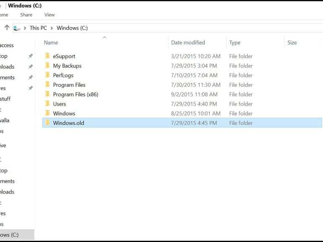Select the Windows.old folder name
The height and width of the screenshot is (242, 323).
point(68,123)
